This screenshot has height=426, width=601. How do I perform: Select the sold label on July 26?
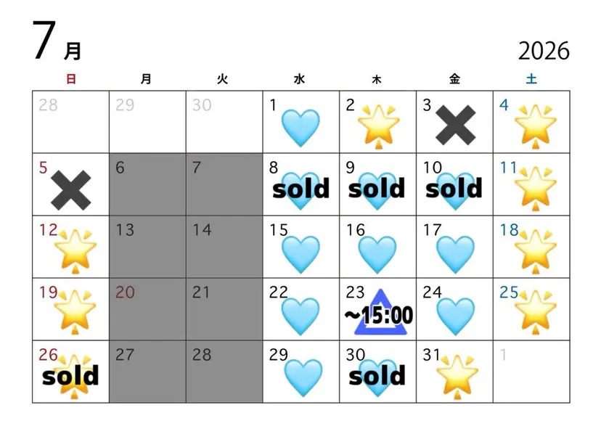[x=70, y=376]
